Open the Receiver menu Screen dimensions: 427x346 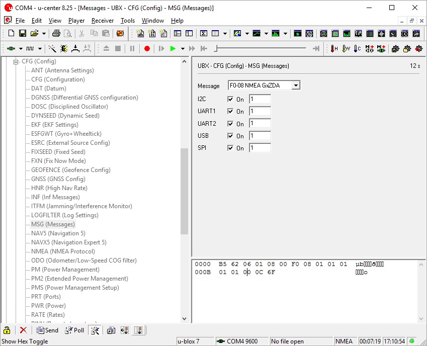point(103,21)
